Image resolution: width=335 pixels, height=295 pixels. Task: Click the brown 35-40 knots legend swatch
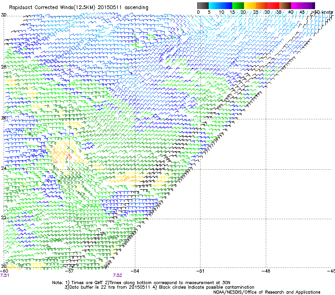pos(285,5)
